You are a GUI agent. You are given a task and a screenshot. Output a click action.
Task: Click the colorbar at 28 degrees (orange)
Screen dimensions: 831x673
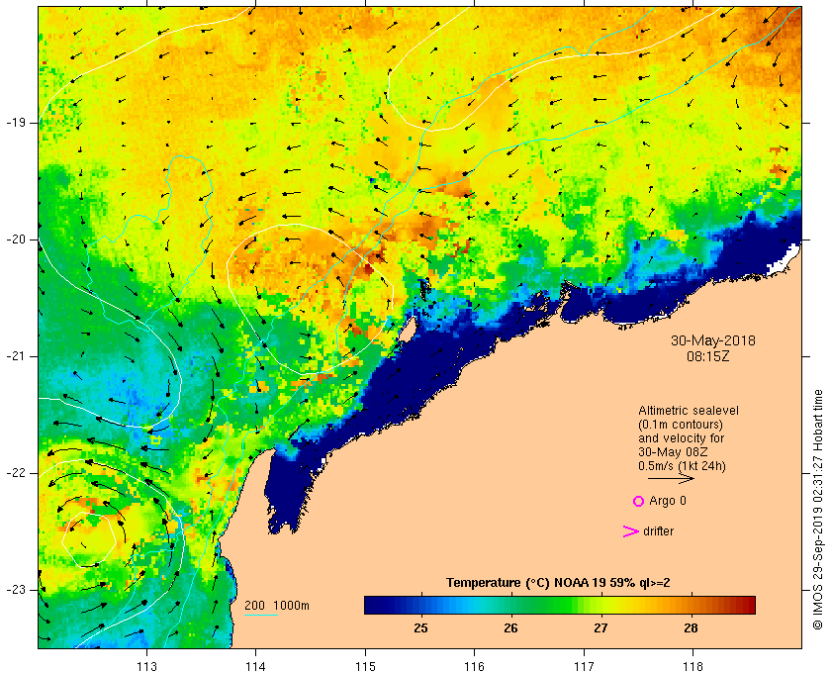point(691,605)
